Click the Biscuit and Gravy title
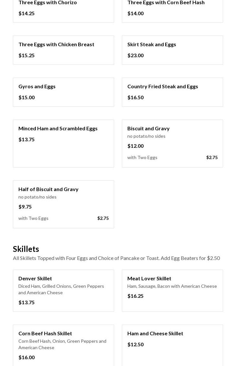The width and height of the screenshot is (236, 366). tap(148, 128)
